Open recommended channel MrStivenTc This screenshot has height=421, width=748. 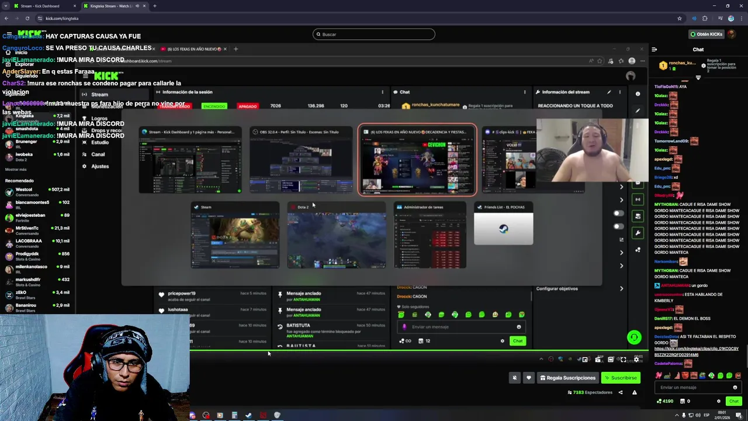click(38, 230)
